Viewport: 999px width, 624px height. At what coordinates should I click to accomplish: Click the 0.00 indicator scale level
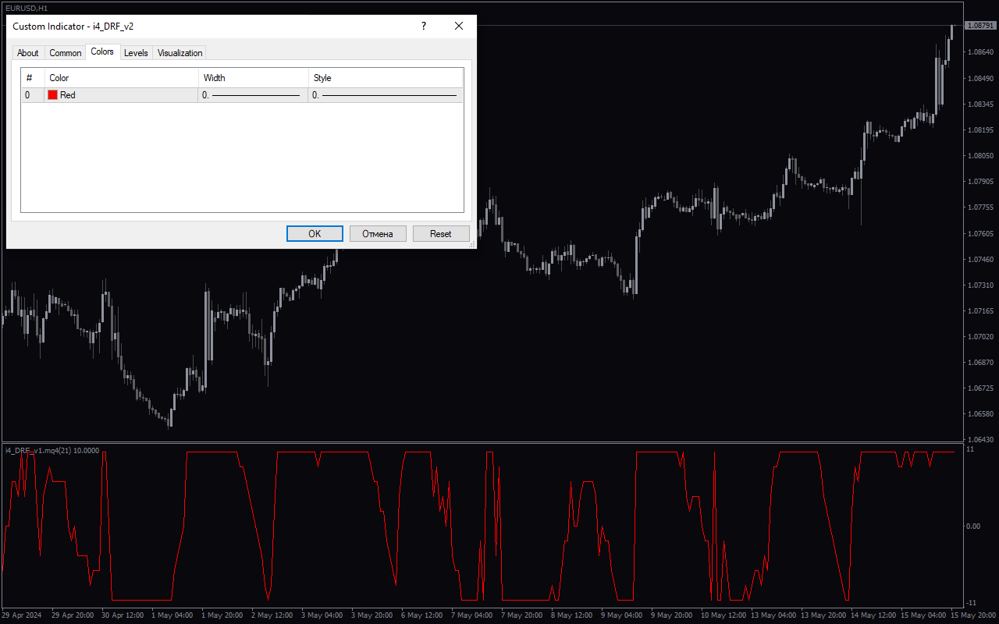click(973, 526)
